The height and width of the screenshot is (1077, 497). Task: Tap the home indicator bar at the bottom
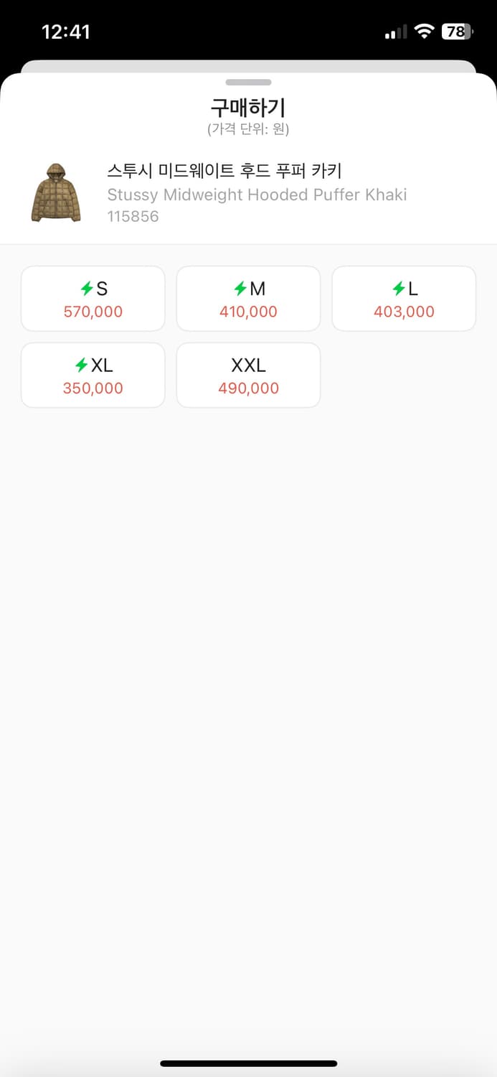pos(248,1063)
